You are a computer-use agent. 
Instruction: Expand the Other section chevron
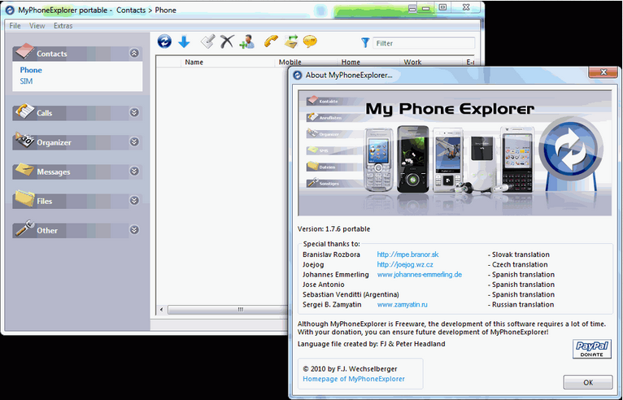coord(134,229)
